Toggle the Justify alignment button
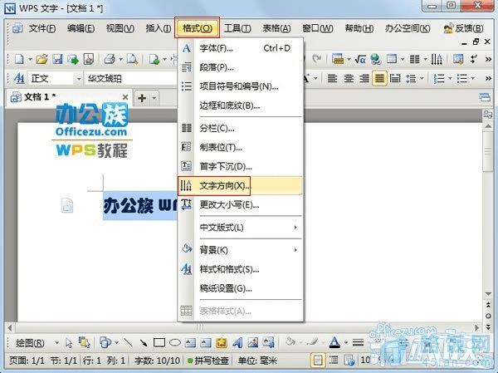The image size is (498, 373). (x=379, y=78)
